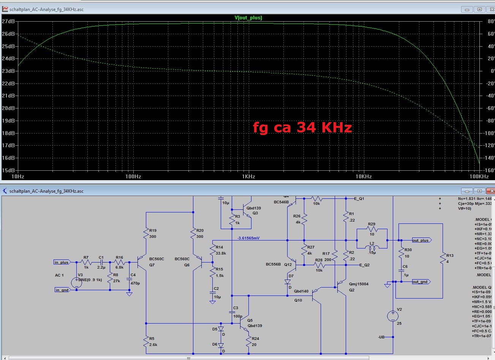Click the R5 2.6k resistor
This screenshot has width=495, height=360.
tap(146, 342)
